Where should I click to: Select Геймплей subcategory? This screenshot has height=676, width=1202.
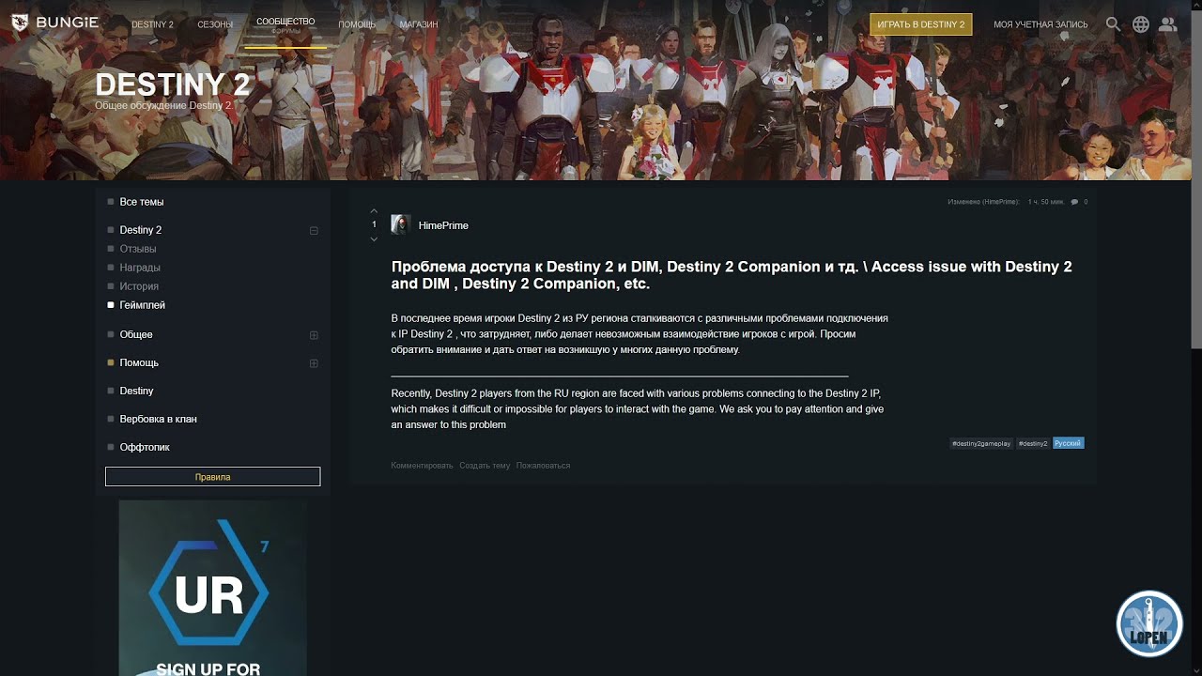pos(143,305)
